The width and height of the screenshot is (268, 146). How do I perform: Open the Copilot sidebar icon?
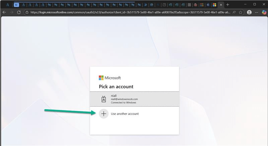264,12
